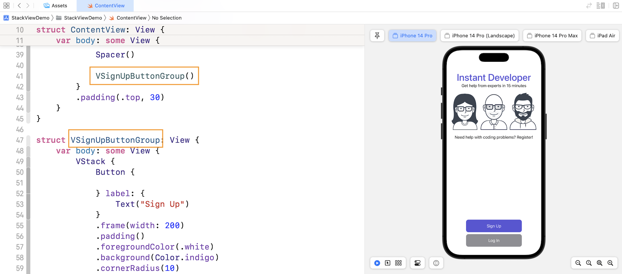
Task: Click the bearded man avatar in preview
Action: (x=523, y=112)
